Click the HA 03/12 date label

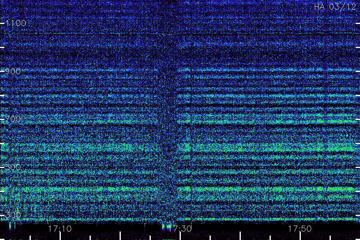click(x=335, y=7)
